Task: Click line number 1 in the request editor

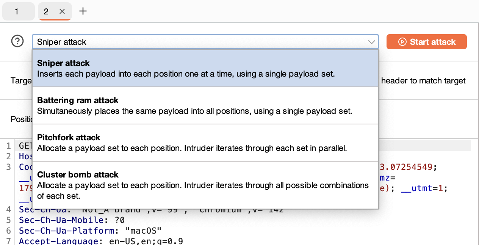Action: [x=8, y=146]
